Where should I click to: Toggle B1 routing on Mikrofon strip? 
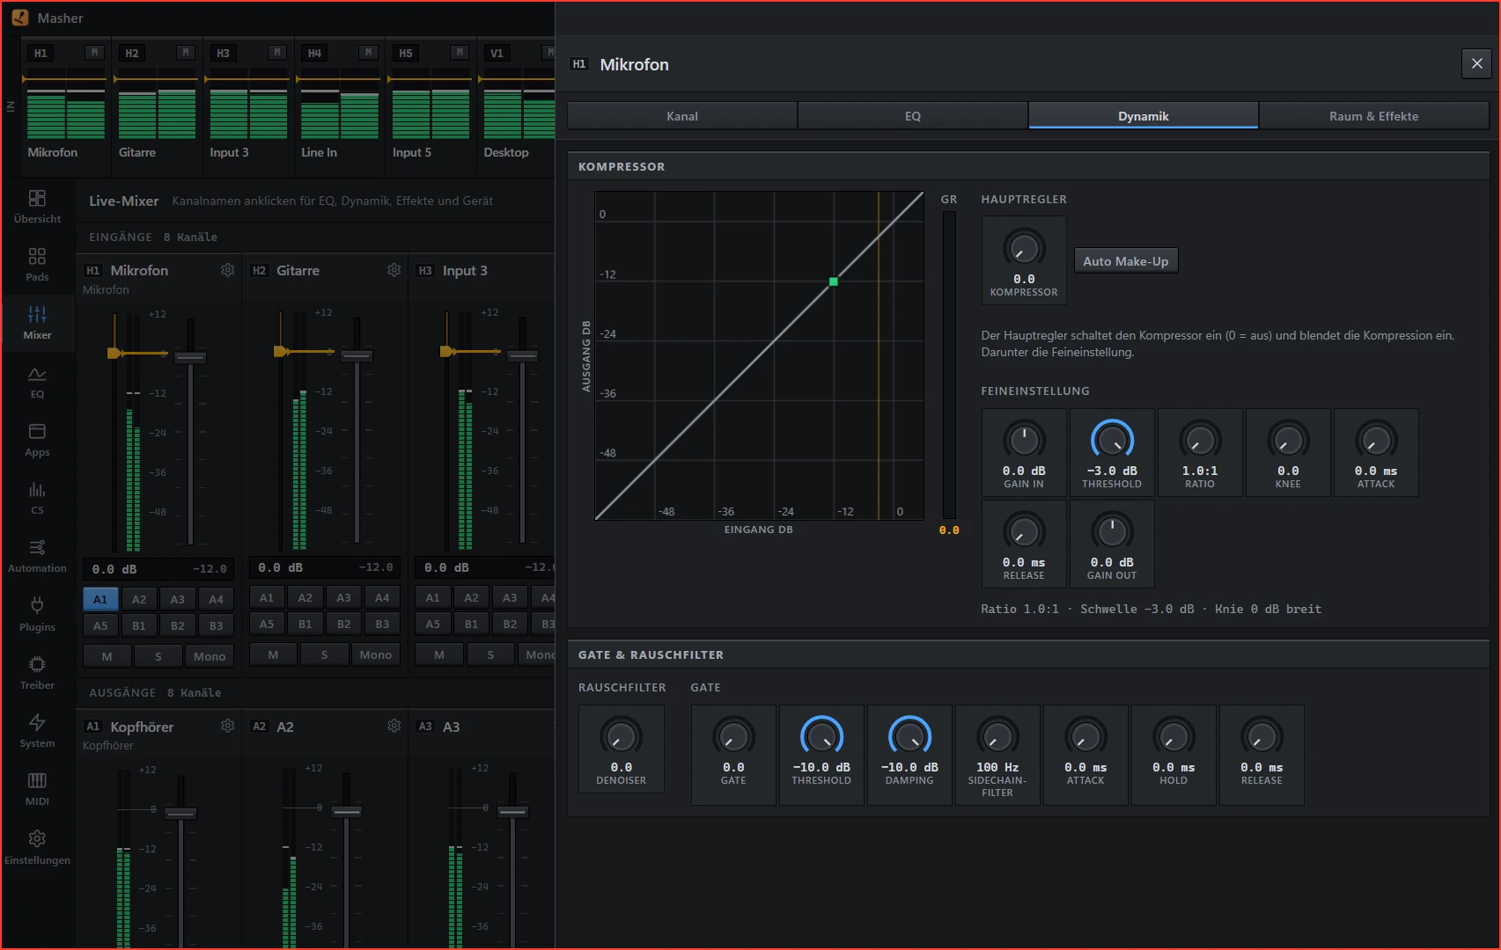coord(139,625)
